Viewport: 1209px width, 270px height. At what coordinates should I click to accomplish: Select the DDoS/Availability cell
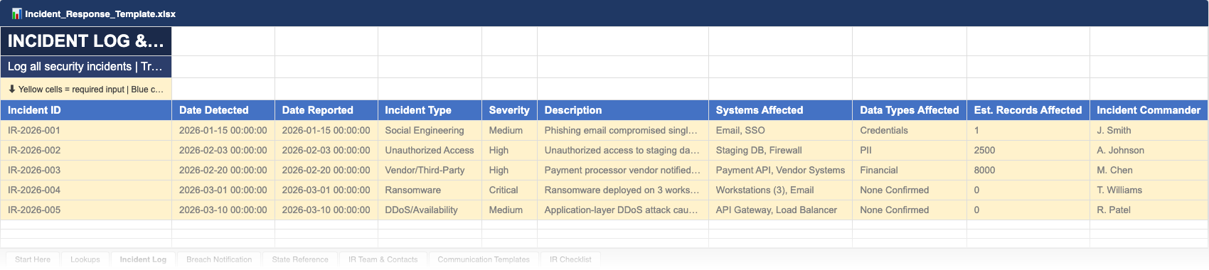pos(430,210)
